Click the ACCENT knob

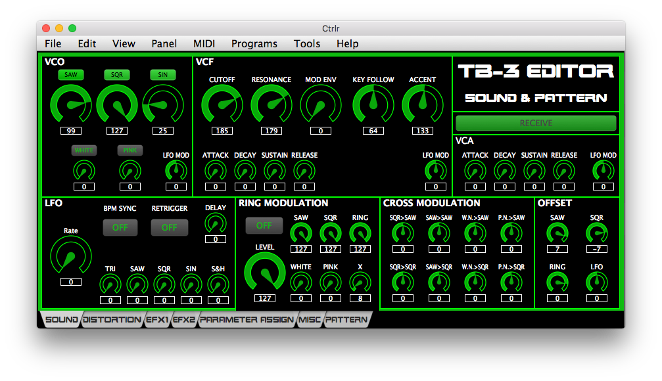point(423,105)
